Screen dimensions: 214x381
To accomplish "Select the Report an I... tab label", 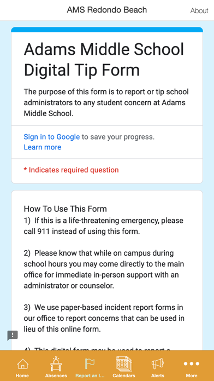I will click(90, 376).
